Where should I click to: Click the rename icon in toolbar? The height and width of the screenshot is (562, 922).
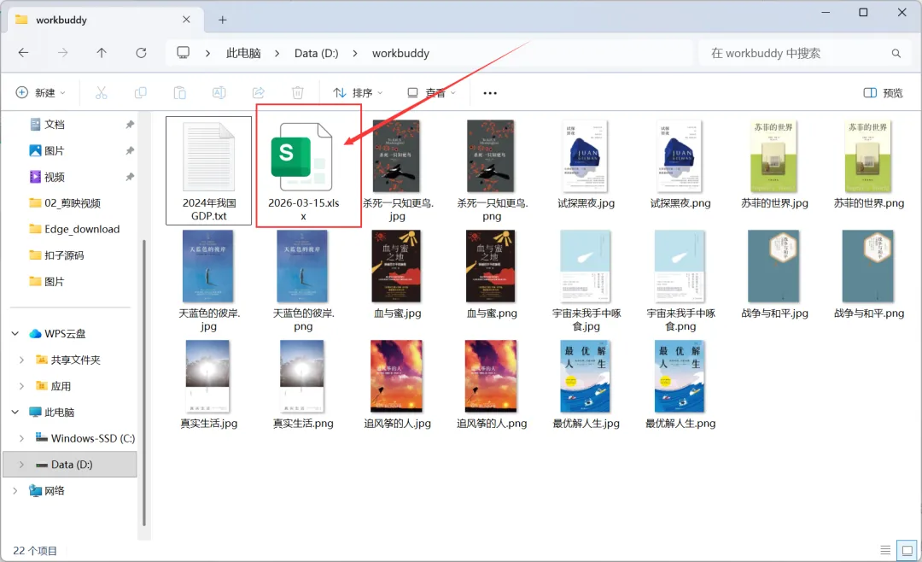219,93
